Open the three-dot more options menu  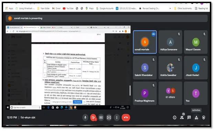(x=117, y=118)
